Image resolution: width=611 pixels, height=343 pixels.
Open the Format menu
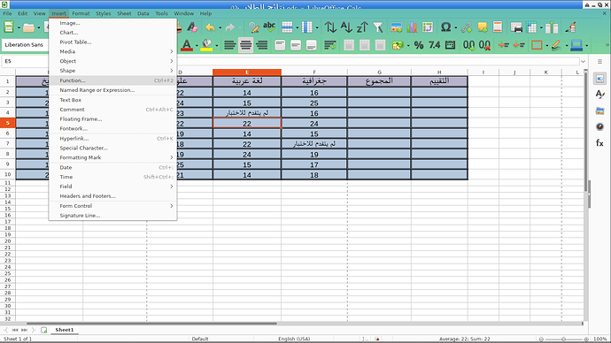(81, 13)
